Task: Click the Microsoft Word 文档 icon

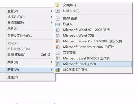Action: [x=57, y=36]
